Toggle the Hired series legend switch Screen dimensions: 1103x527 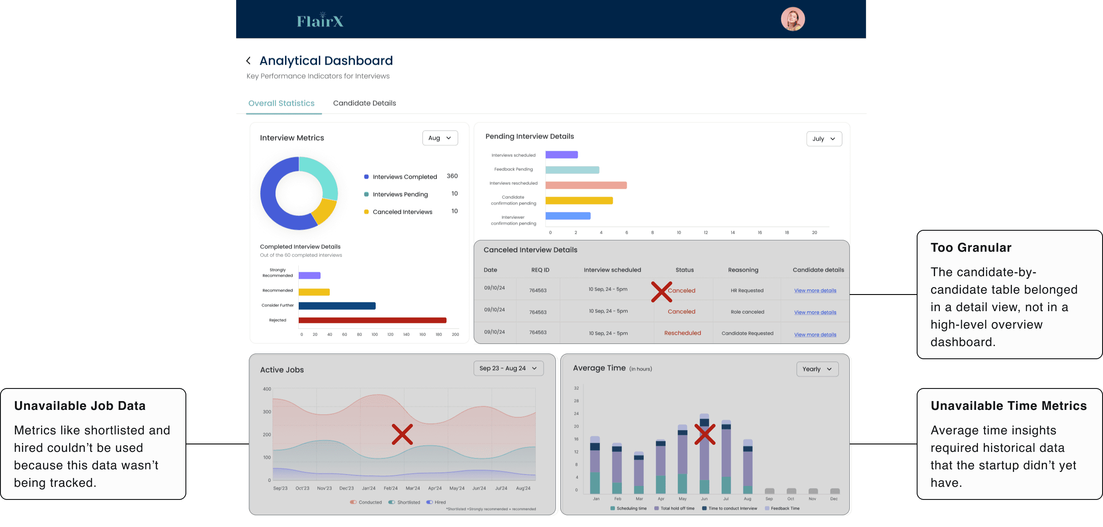tap(429, 502)
